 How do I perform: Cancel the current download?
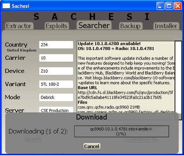[92, 146]
